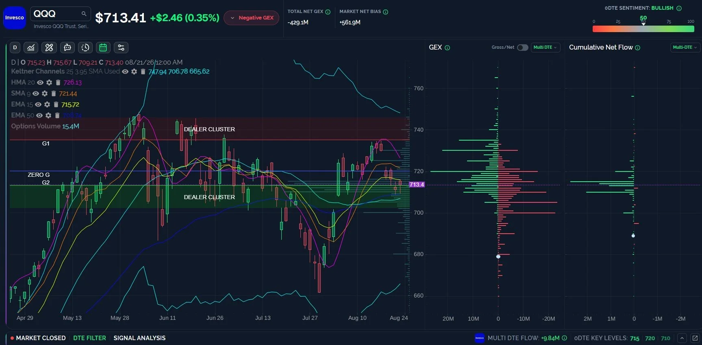Open Keltner Channels settings gear
Viewport: 702px width, 345px height.
click(x=134, y=72)
